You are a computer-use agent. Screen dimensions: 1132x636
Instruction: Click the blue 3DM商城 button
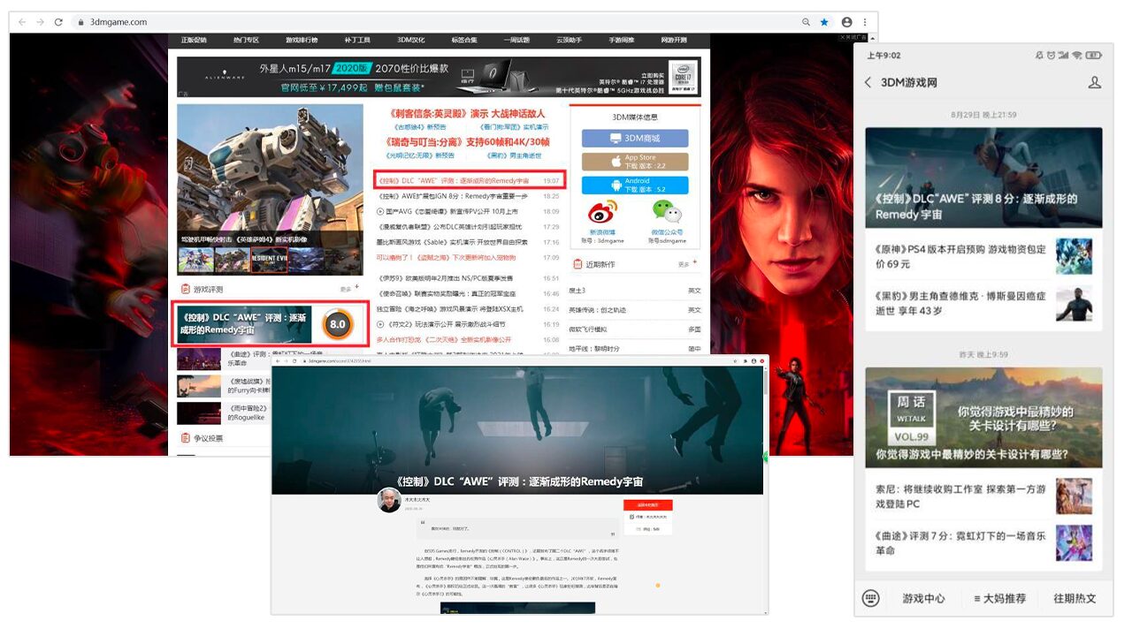pos(634,139)
